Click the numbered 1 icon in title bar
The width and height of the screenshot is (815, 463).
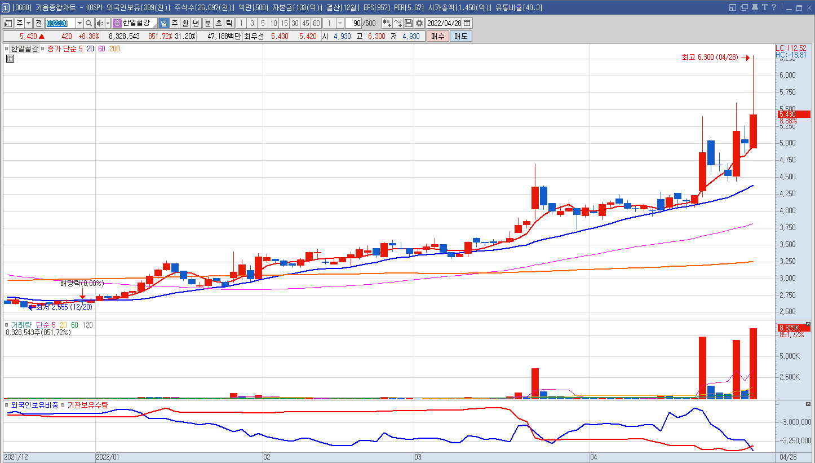point(6,7)
